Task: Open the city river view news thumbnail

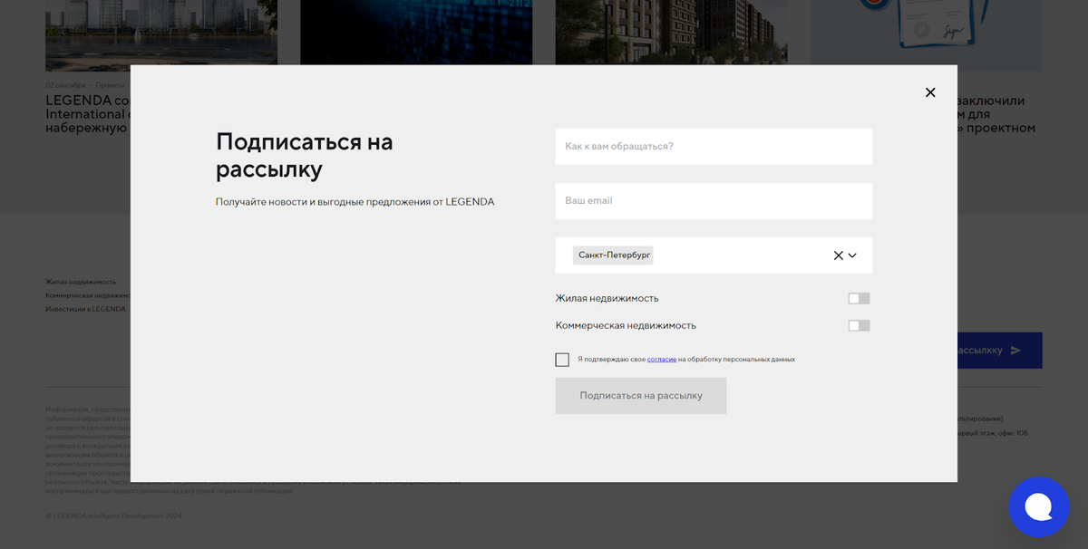Action: (161, 33)
